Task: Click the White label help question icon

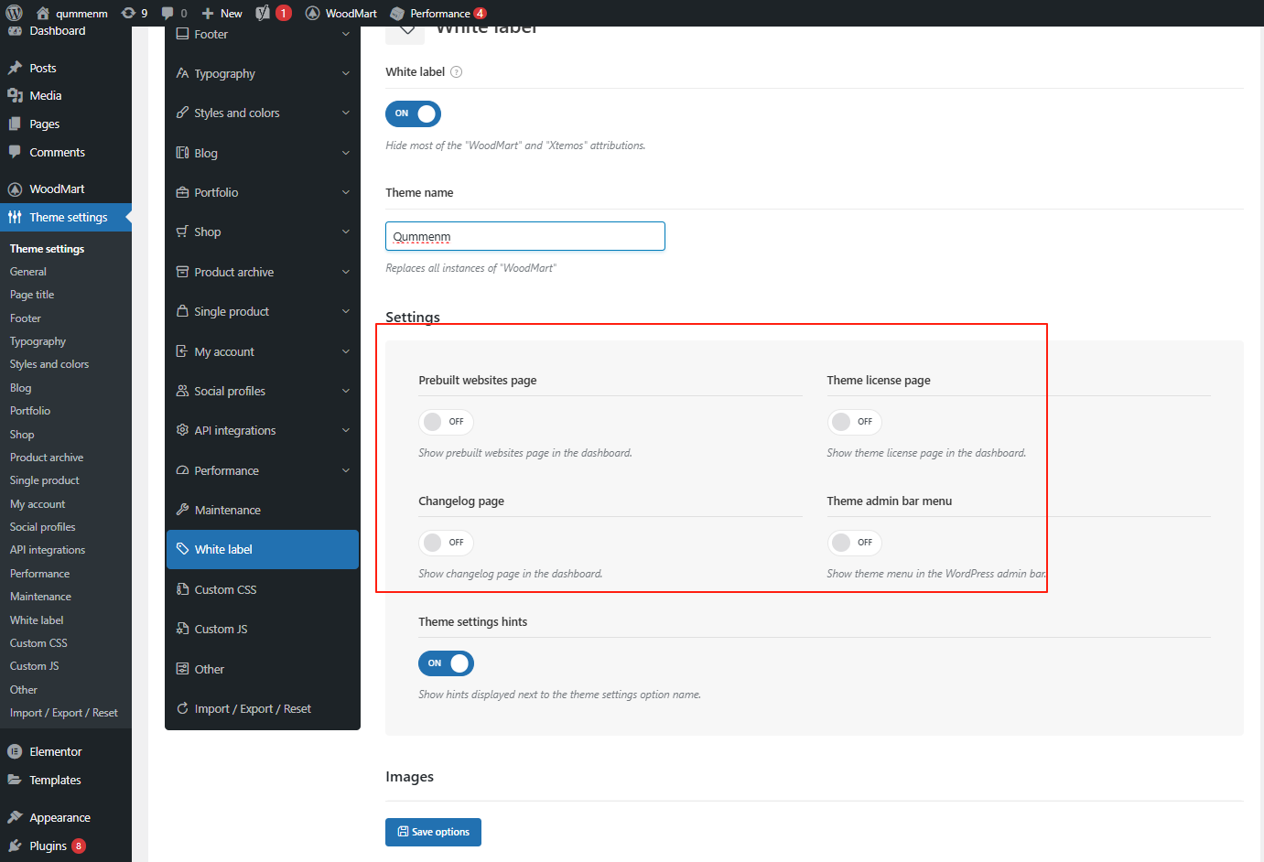Action: (457, 72)
